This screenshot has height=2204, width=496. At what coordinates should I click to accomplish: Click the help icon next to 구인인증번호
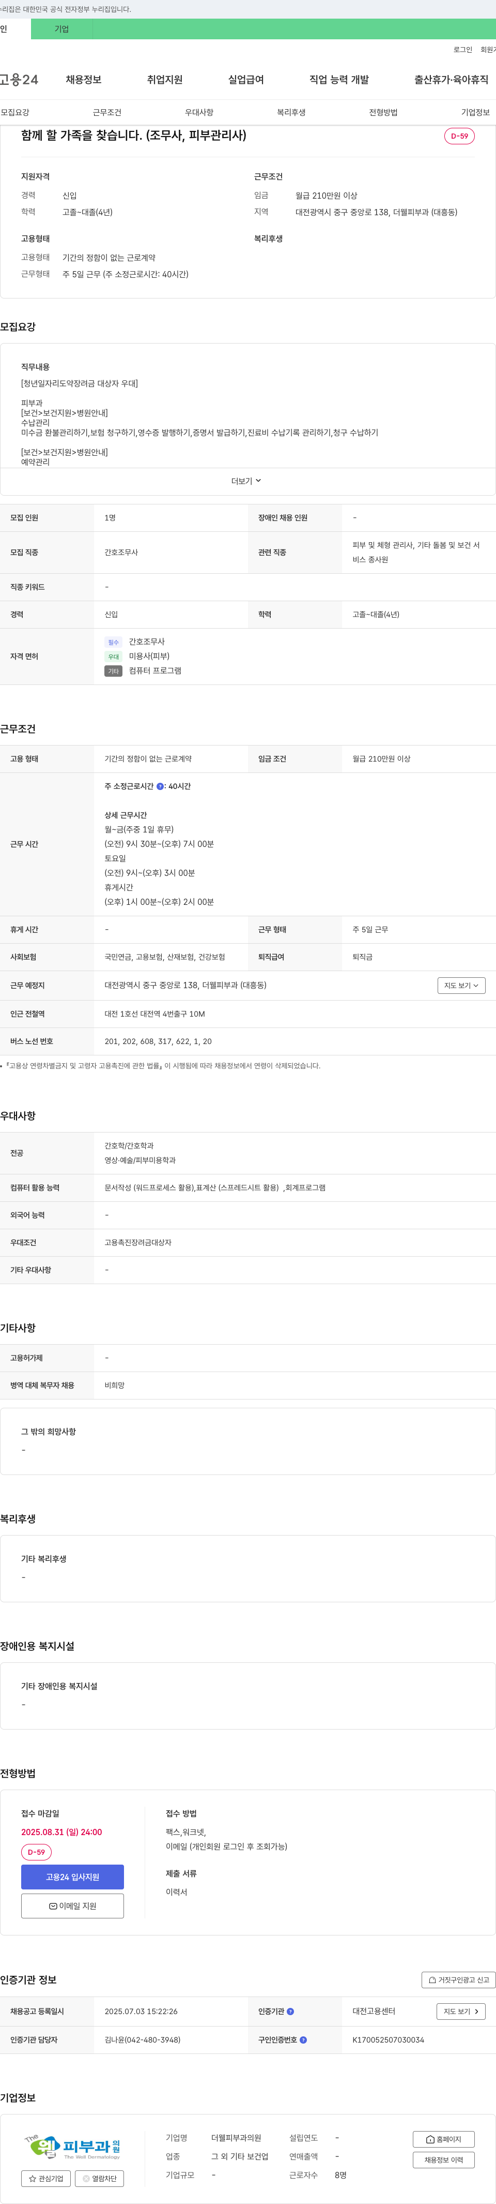303,2039
